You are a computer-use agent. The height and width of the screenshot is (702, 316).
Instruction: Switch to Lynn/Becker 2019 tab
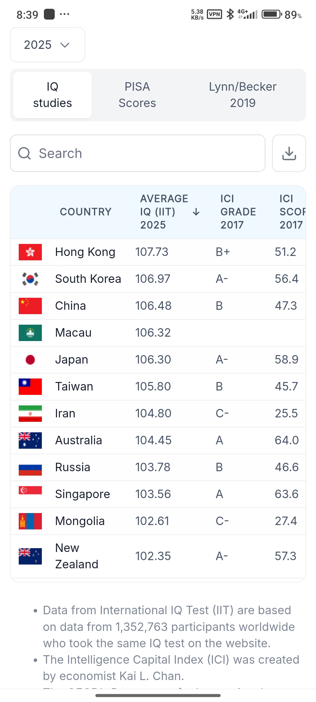pos(243,95)
